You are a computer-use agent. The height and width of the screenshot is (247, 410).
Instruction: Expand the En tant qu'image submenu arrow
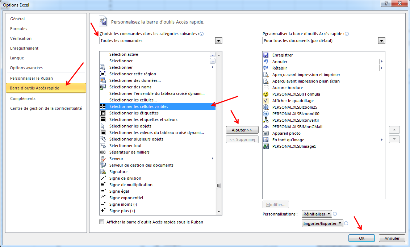[x=382, y=140]
